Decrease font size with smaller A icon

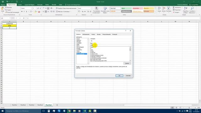point(41,8)
